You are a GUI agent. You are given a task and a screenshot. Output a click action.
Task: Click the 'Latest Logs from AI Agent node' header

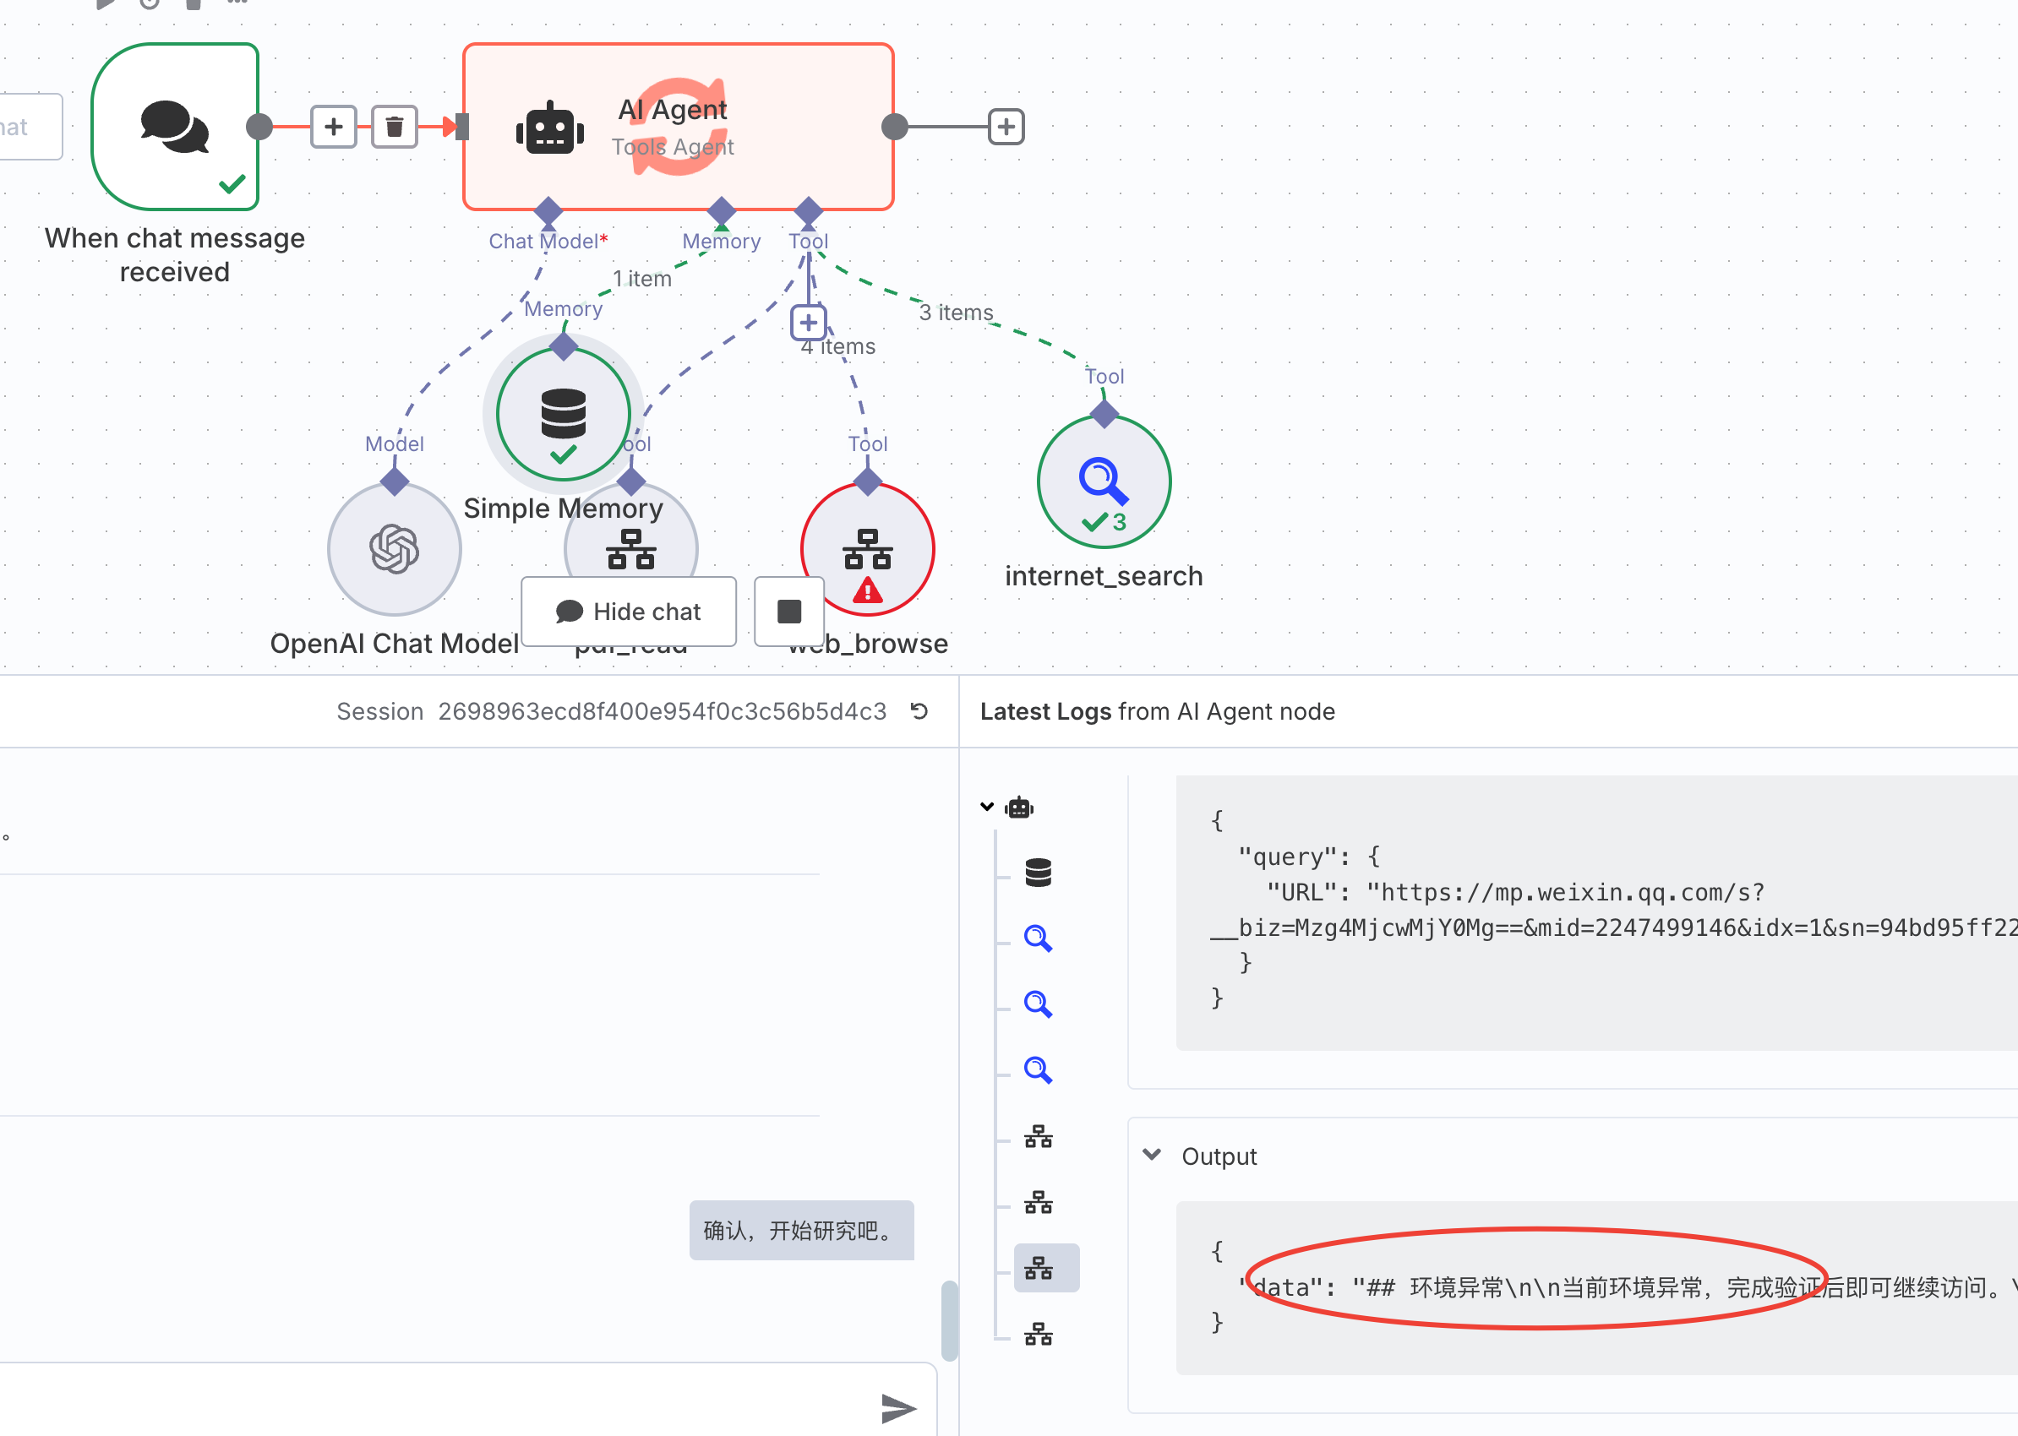coord(1157,712)
